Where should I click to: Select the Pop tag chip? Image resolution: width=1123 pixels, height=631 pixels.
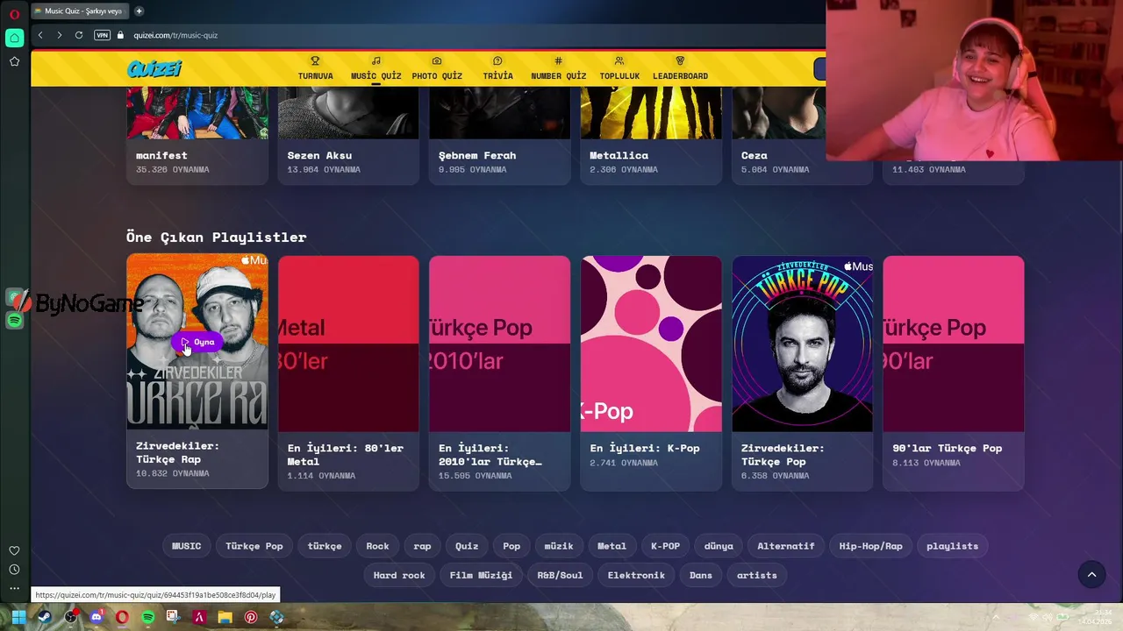click(x=511, y=546)
